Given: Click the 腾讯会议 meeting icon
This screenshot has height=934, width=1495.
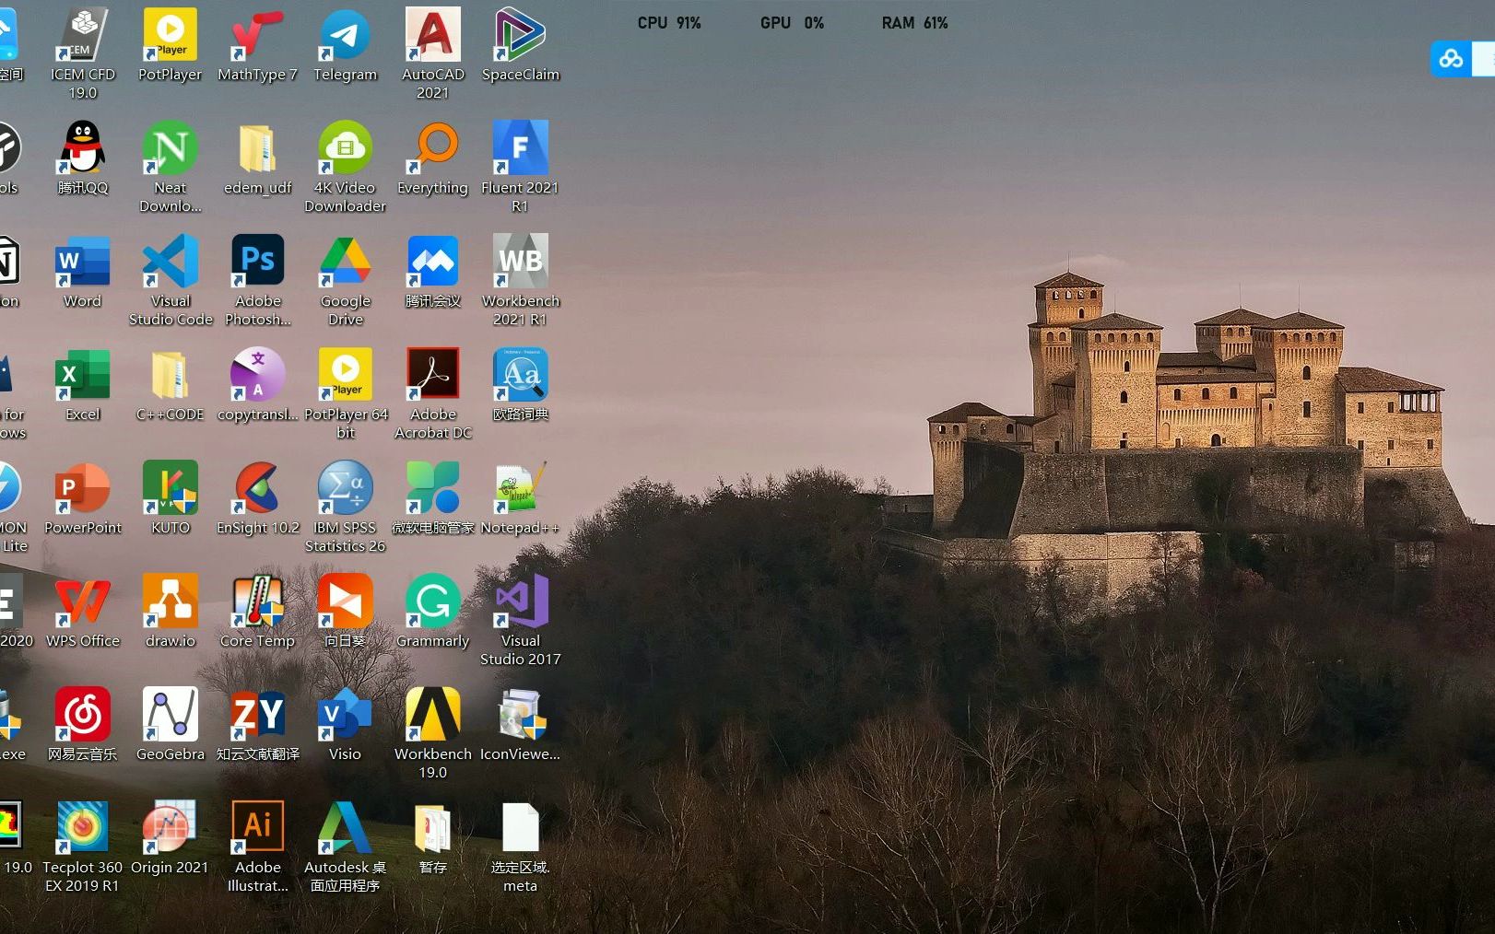Looking at the screenshot, I should [433, 271].
